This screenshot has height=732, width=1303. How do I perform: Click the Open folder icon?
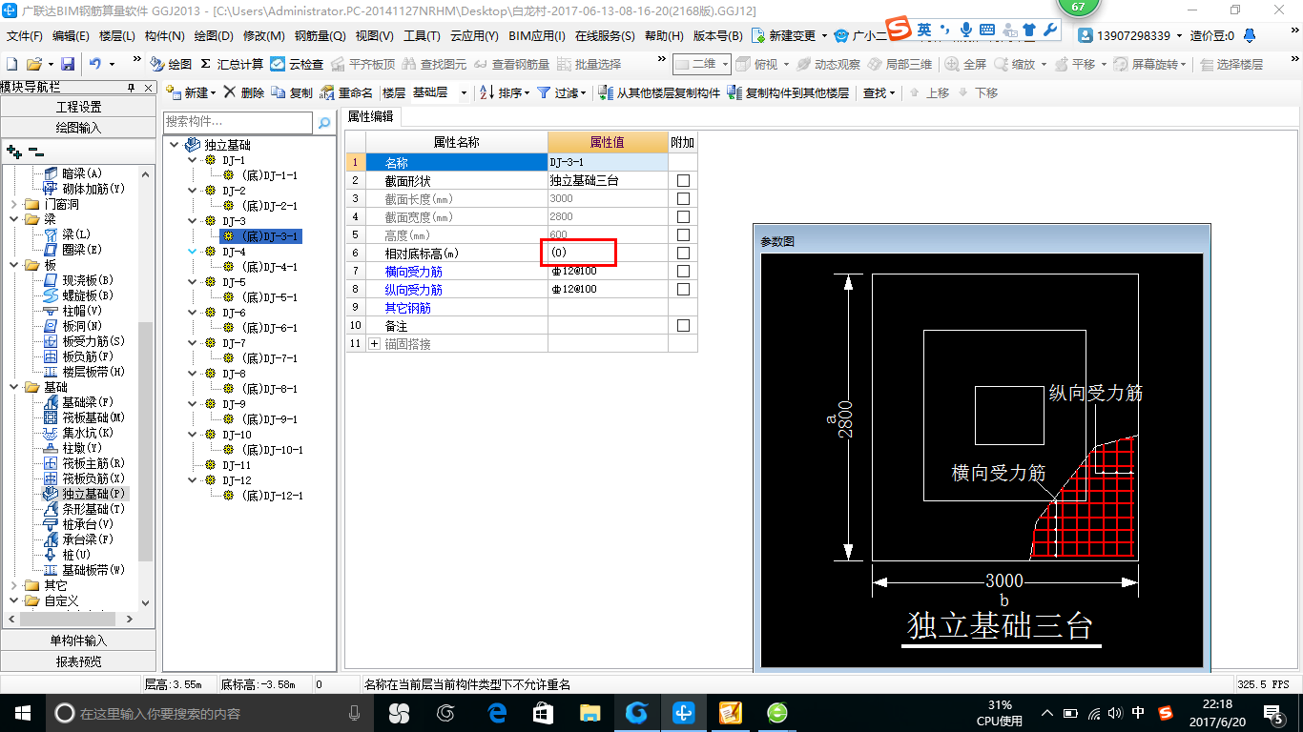(x=33, y=64)
